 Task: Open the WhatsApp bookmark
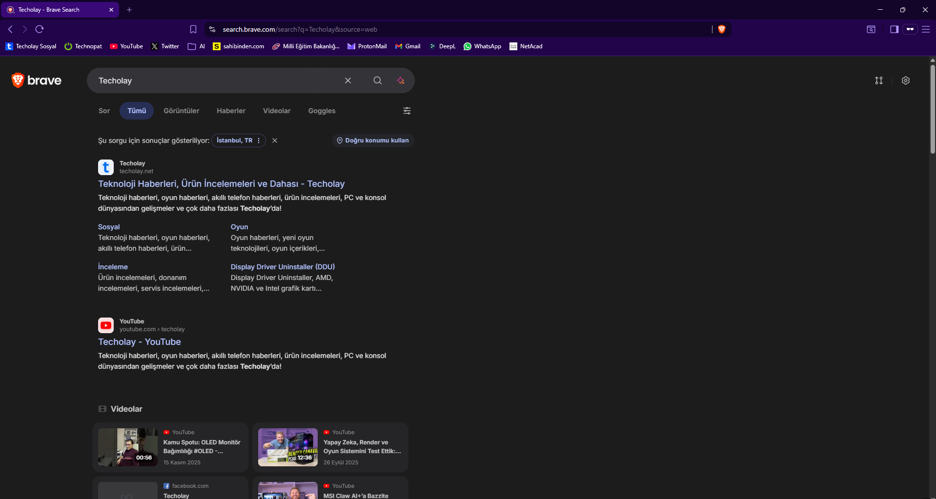click(483, 46)
